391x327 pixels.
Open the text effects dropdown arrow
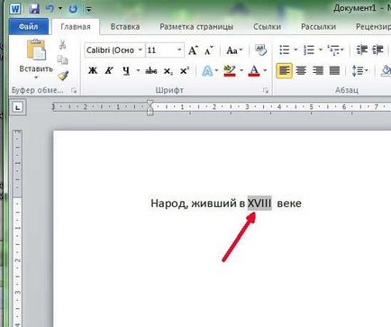(x=216, y=71)
